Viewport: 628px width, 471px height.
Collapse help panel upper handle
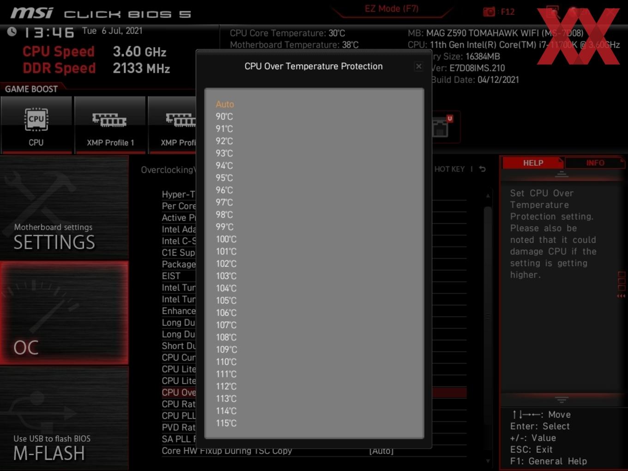coord(562,174)
